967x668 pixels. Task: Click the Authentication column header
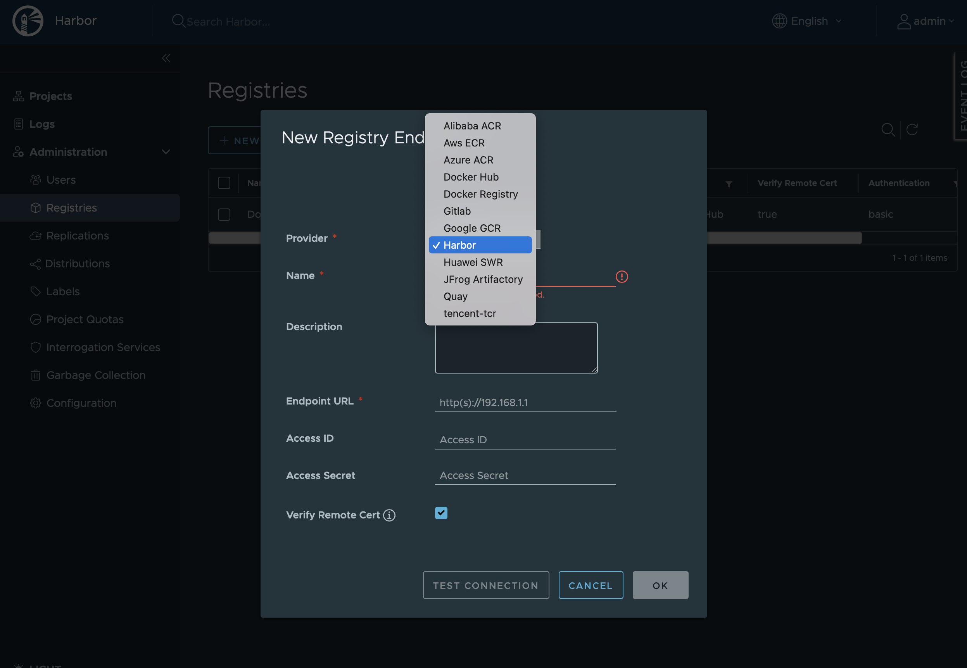899,183
